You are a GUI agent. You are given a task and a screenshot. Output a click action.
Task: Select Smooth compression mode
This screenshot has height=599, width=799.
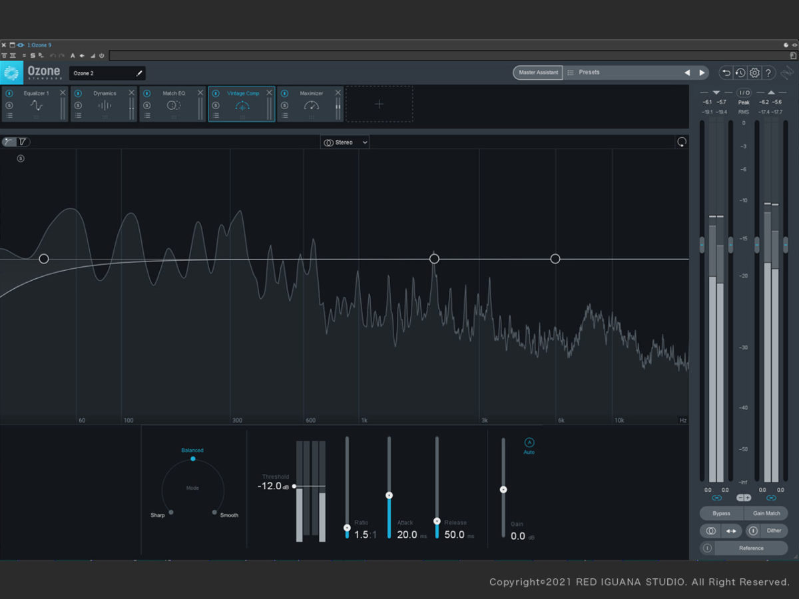[214, 512]
